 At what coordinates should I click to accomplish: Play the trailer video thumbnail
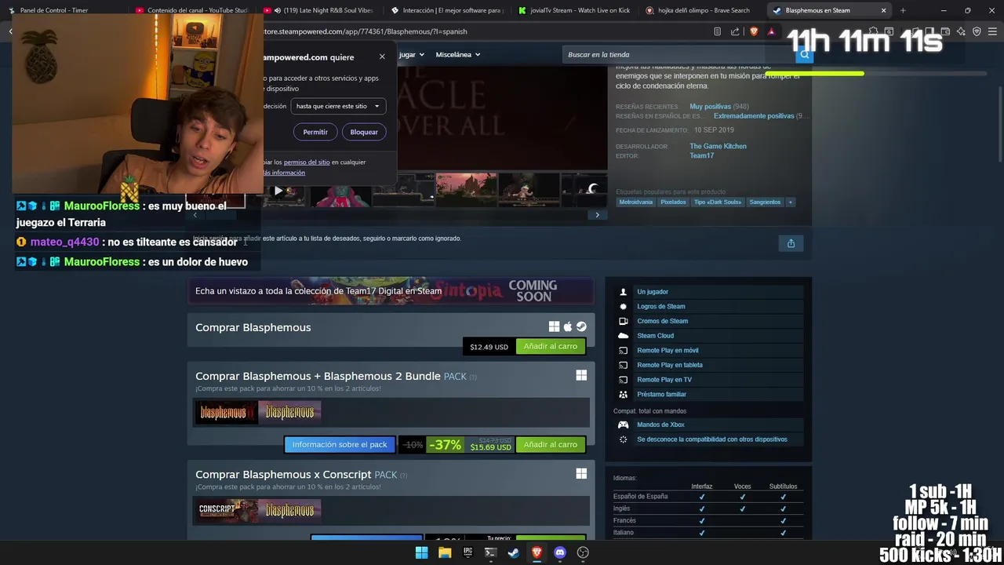coord(278,191)
